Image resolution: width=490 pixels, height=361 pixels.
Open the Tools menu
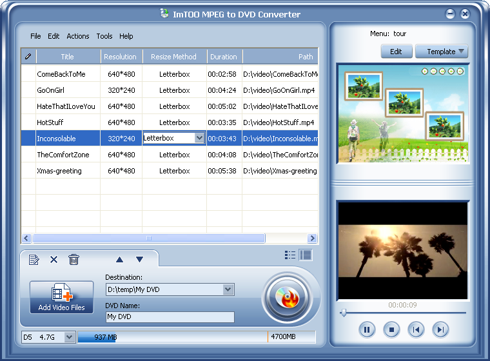104,36
